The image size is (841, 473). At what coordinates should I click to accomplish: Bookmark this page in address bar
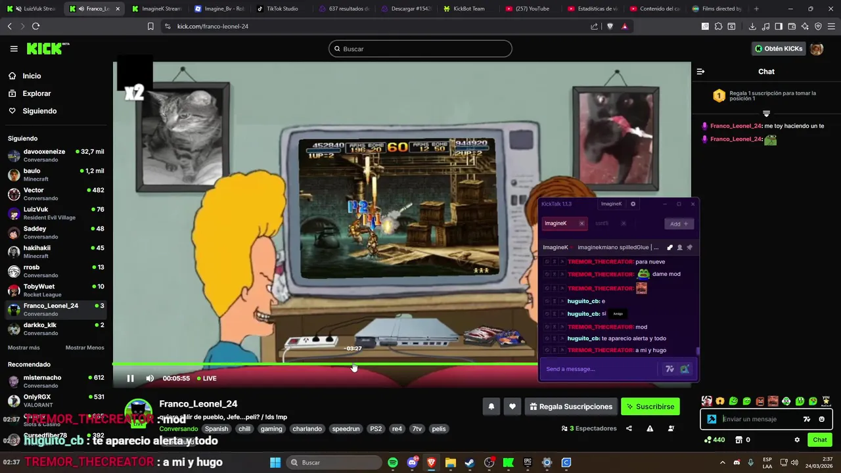(150, 26)
